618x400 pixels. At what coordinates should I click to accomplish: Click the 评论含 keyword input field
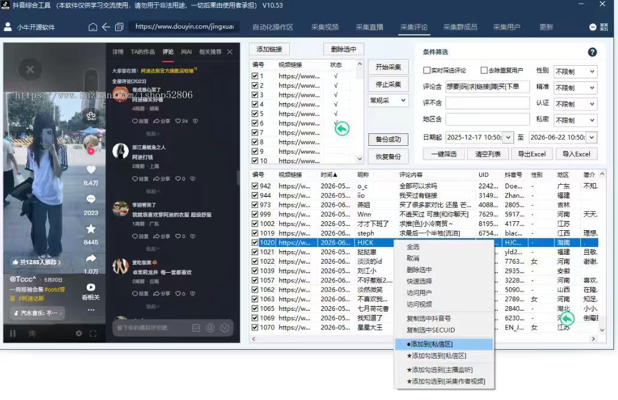pyautogui.click(x=487, y=87)
